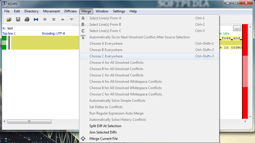Viewport: 255px width, 143px height.
Task: Click the "Top line 1" label
Action: 9,33
